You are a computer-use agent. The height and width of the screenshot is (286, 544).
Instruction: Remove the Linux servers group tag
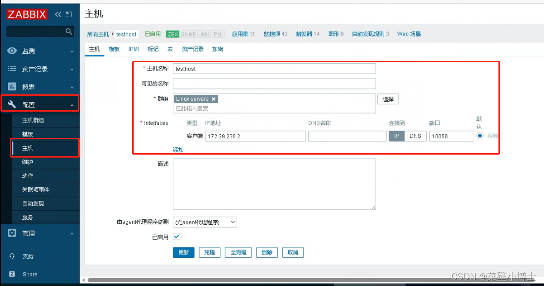(x=213, y=99)
